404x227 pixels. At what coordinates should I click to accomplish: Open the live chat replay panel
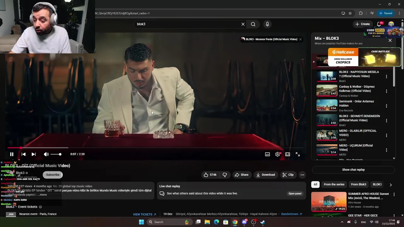(295, 194)
